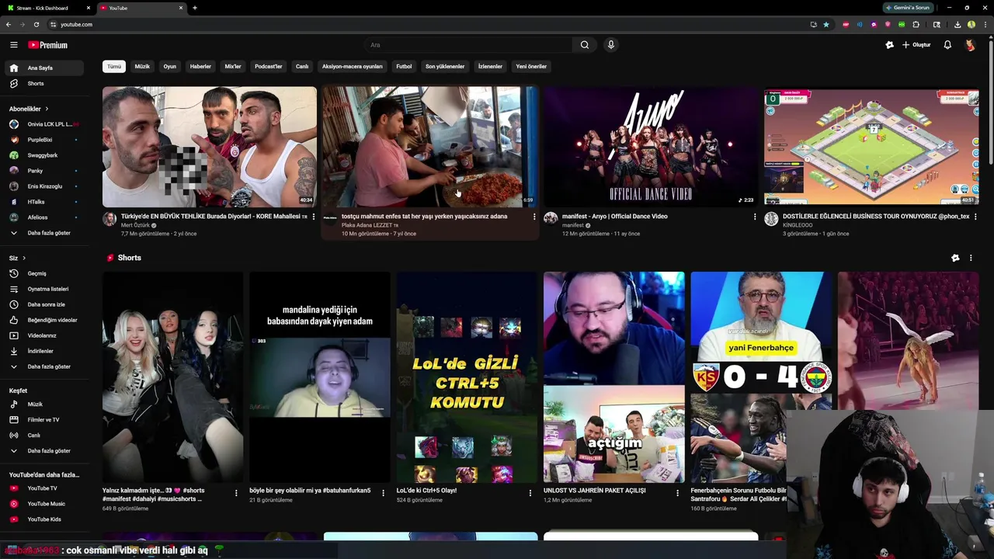Viewport: 994px width, 559px height.
Task: Open options for LoL'de ki Ctrl+5 short
Action: coord(530,493)
